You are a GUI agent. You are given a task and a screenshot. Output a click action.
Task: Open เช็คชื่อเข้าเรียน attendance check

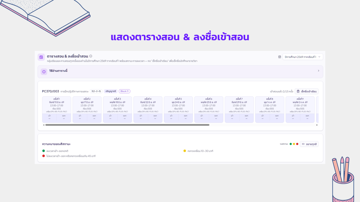(307, 91)
